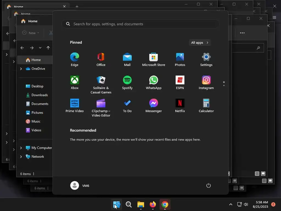
Task: Expand the Network tree node
Action: coord(21,157)
